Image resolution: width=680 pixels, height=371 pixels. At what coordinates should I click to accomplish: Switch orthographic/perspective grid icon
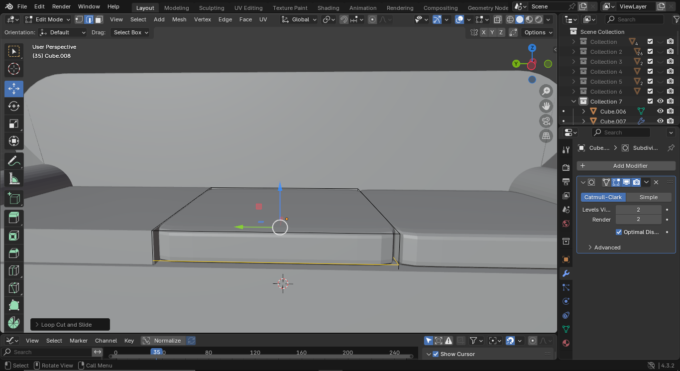[546, 135]
